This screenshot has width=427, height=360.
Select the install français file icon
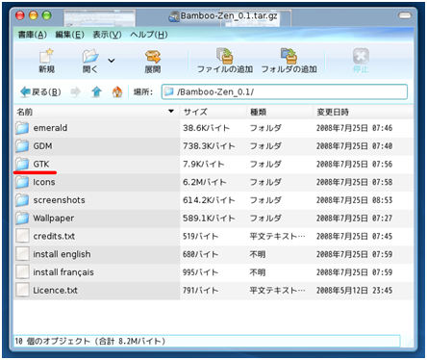(22, 271)
